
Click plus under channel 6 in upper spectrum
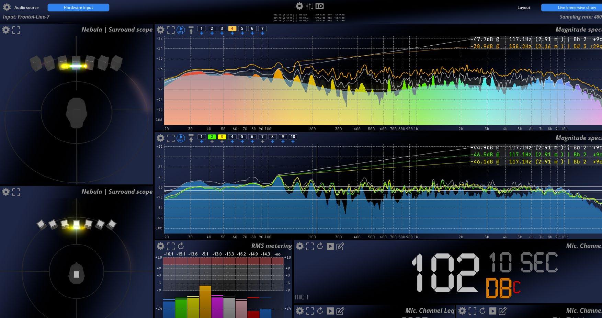252,33
